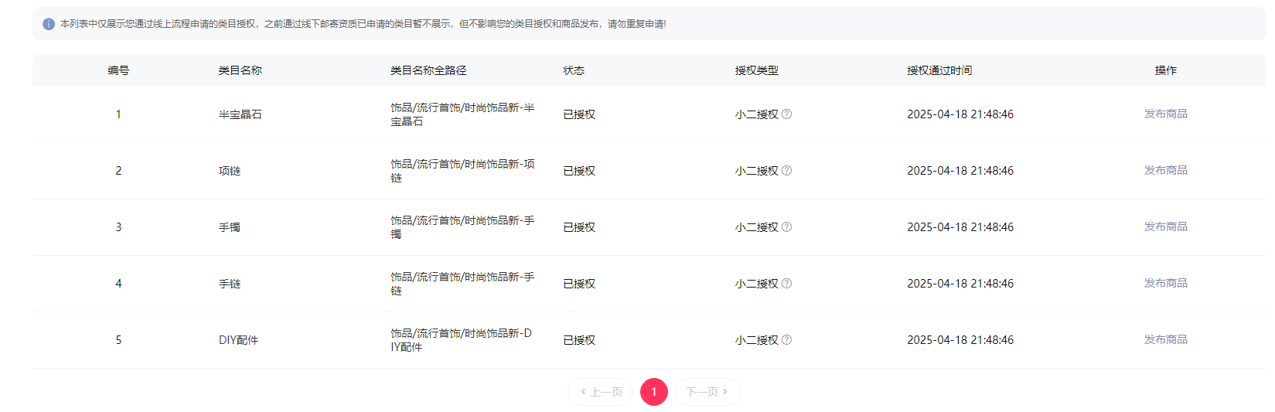Viewport: 1275px width, 412px height.
Task: Click the 状态 column header
Action: click(x=574, y=70)
